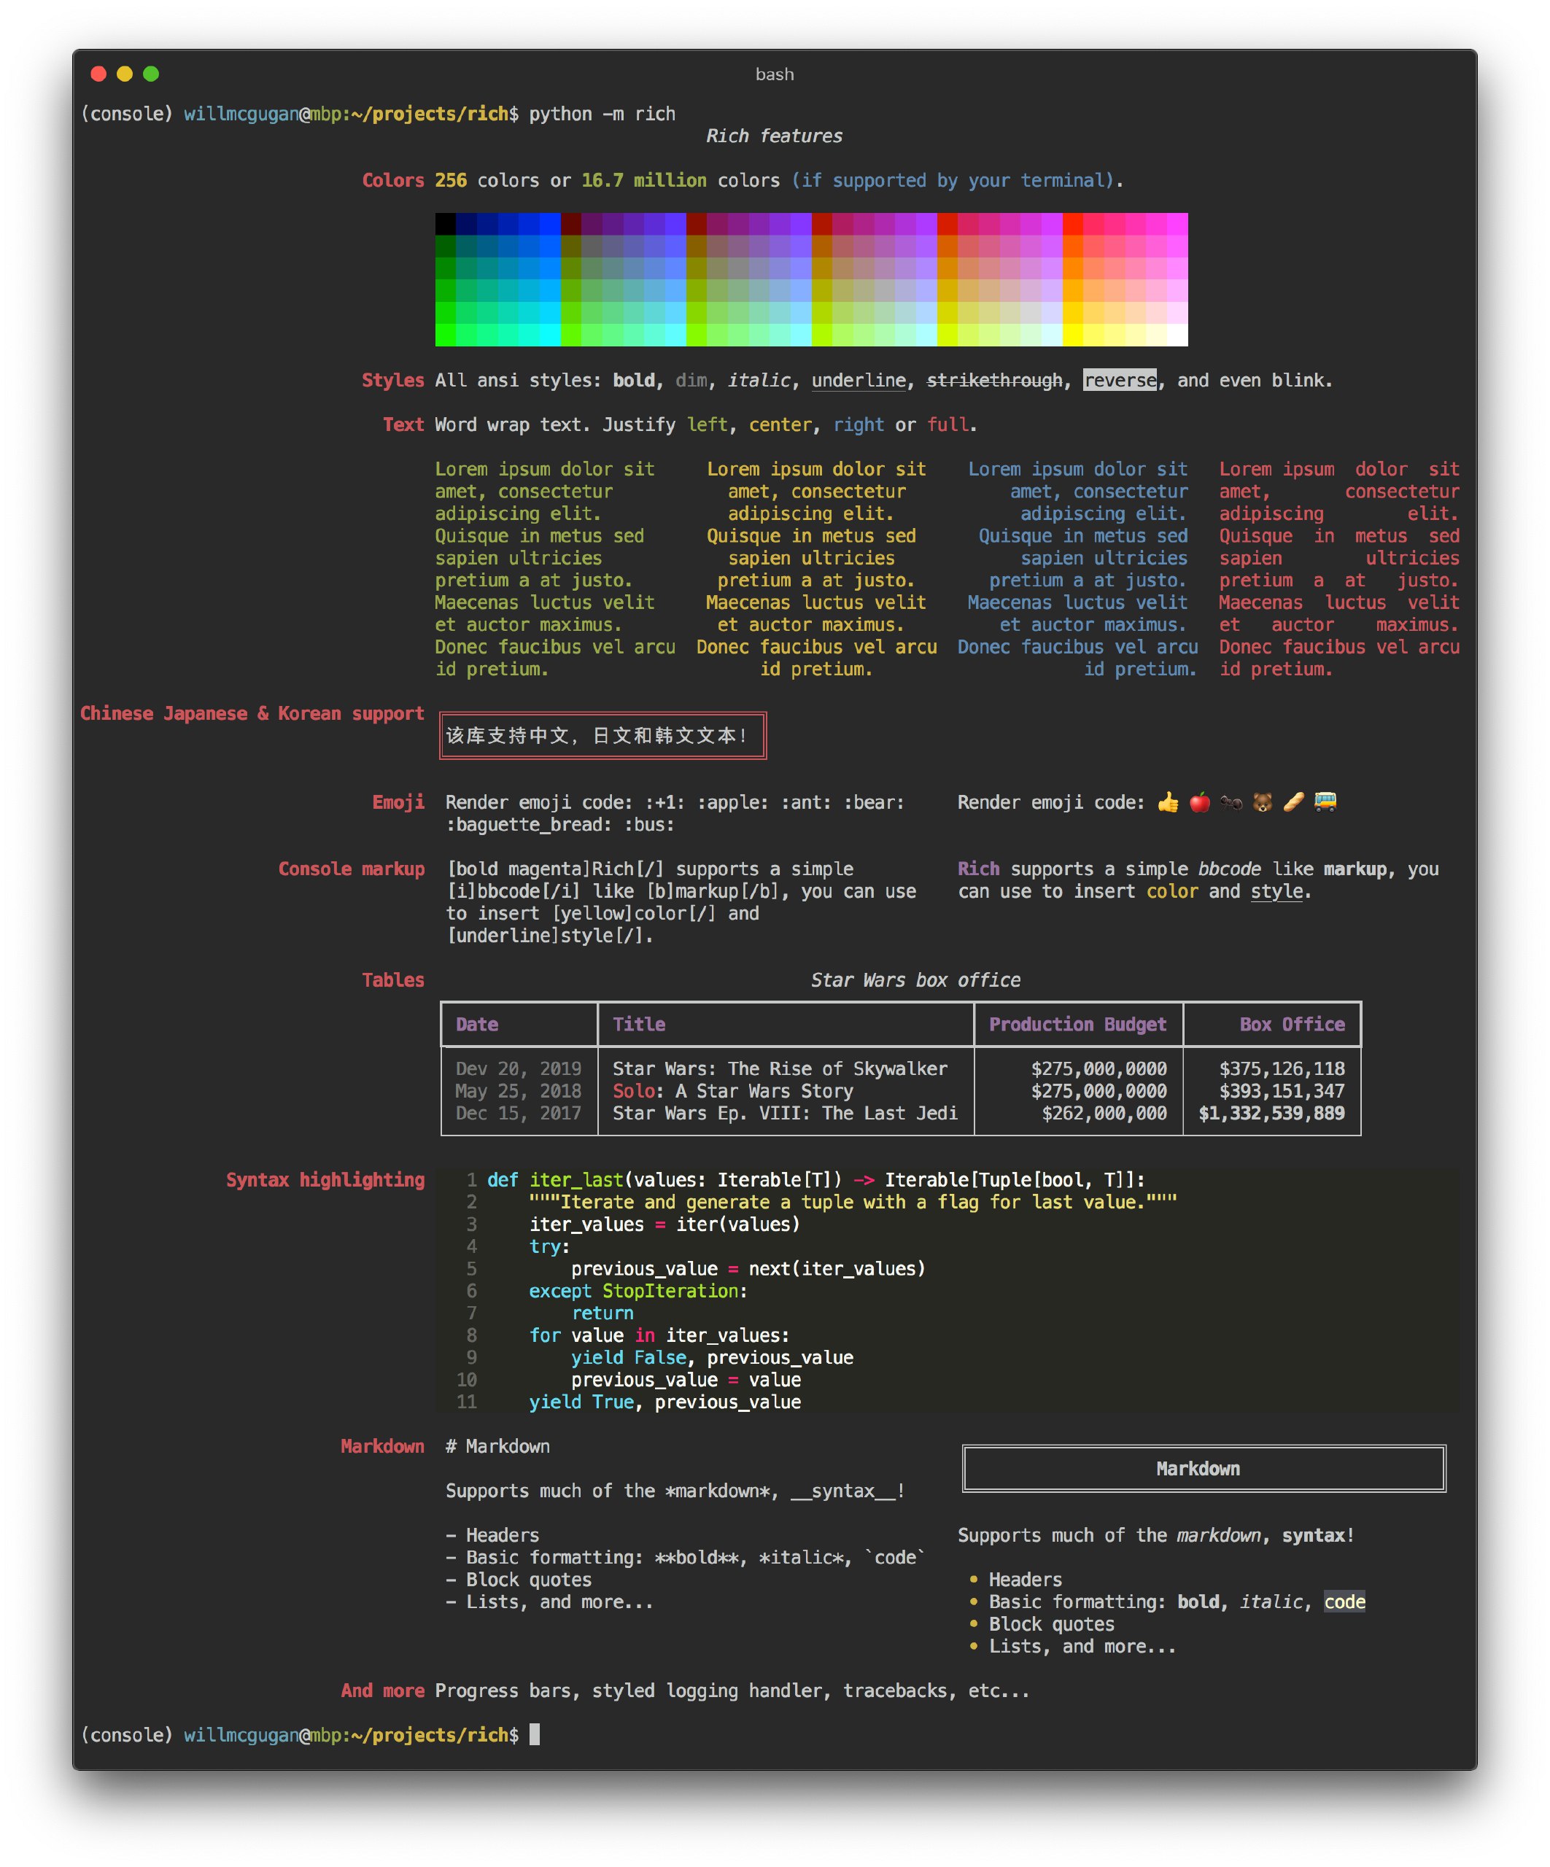This screenshot has width=1550, height=1867.
Task: Click the 'bash' window title
Action: point(775,74)
